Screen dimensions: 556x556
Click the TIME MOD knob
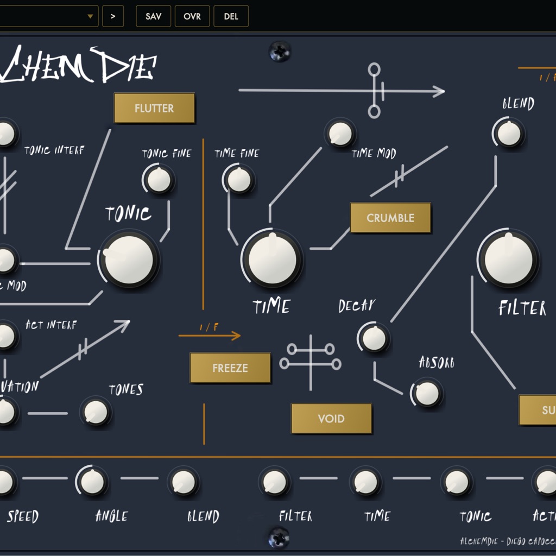pyautogui.click(x=340, y=134)
